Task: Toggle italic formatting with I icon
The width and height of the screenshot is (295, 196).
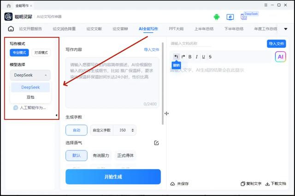Action: pyautogui.click(x=197, y=56)
